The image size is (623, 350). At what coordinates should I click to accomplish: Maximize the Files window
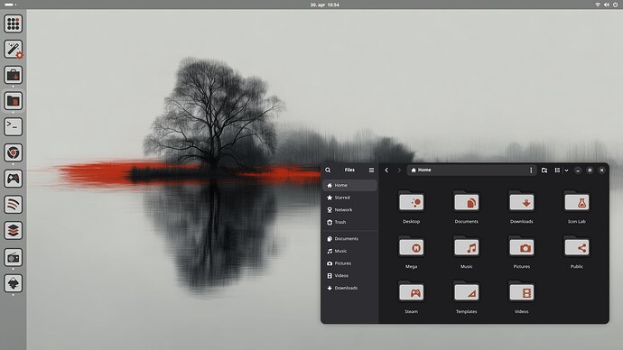tap(590, 170)
